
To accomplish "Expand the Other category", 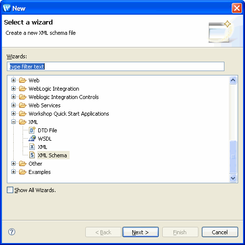I will tap(14, 164).
